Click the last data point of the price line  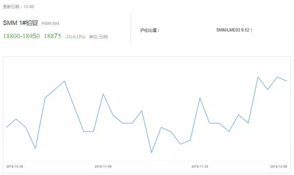(x=287, y=81)
